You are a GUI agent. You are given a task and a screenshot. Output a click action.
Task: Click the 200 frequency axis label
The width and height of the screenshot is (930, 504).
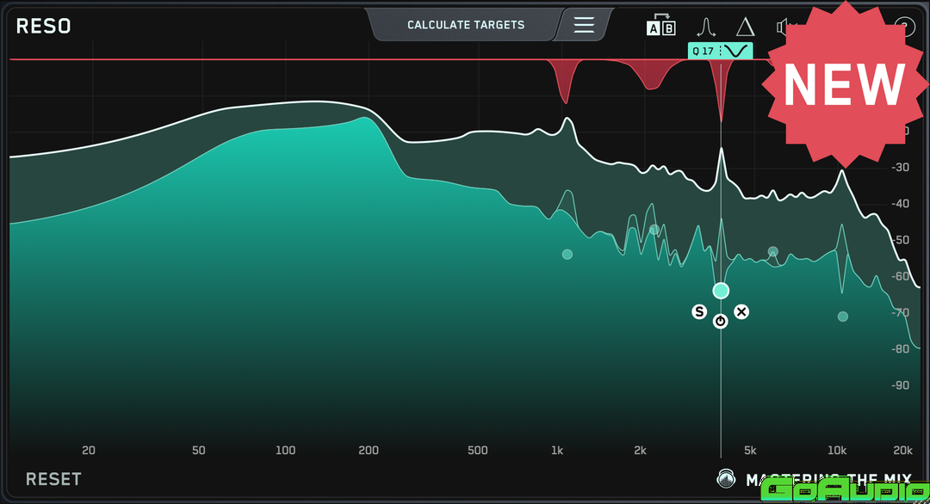click(369, 451)
